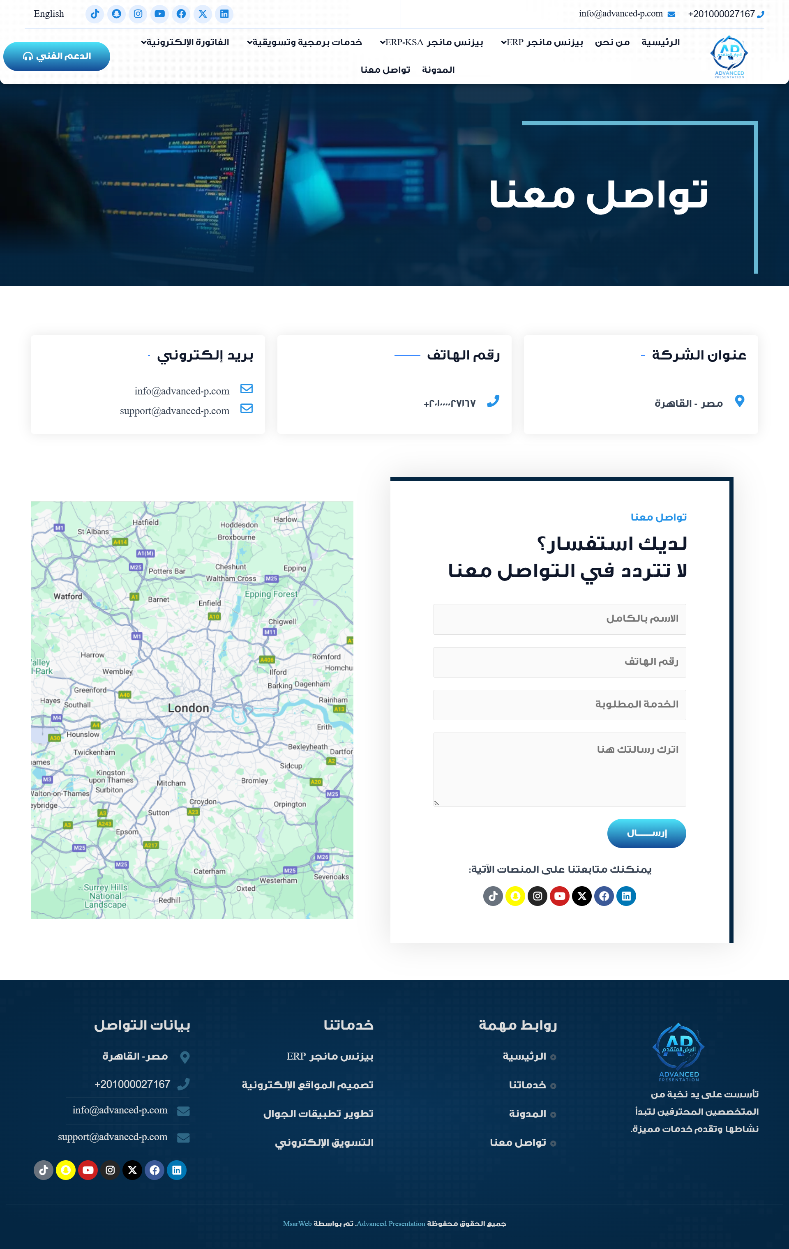The height and width of the screenshot is (1249, 789).
Task: Open YouTube icon below the contact form
Action: tap(559, 896)
